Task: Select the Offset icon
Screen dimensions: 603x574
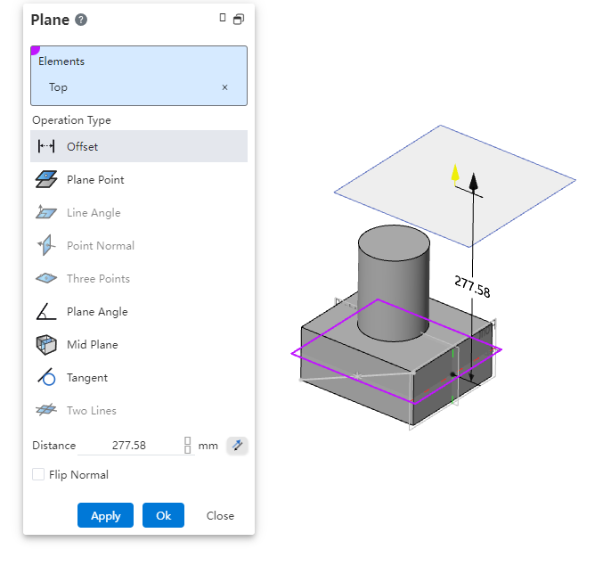Action: tap(46, 146)
